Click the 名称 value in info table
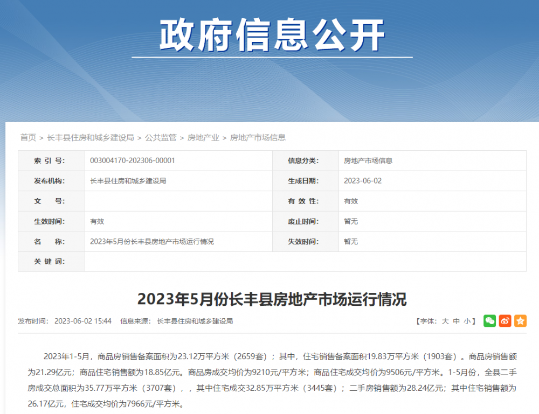This screenshot has width=539, height=414. click(x=151, y=242)
